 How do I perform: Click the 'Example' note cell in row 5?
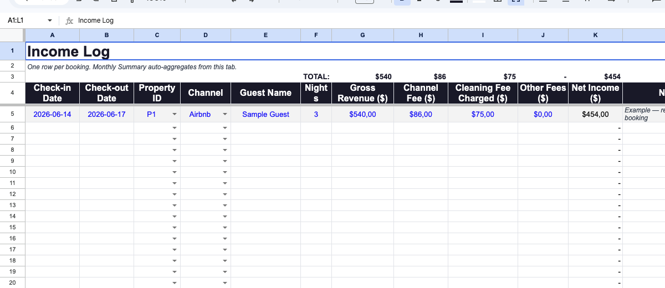pyautogui.click(x=644, y=115)
